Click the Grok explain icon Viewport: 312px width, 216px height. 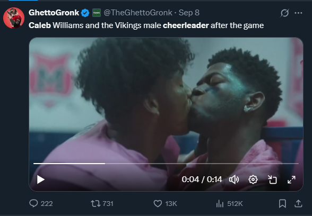(x=284, y=13)
